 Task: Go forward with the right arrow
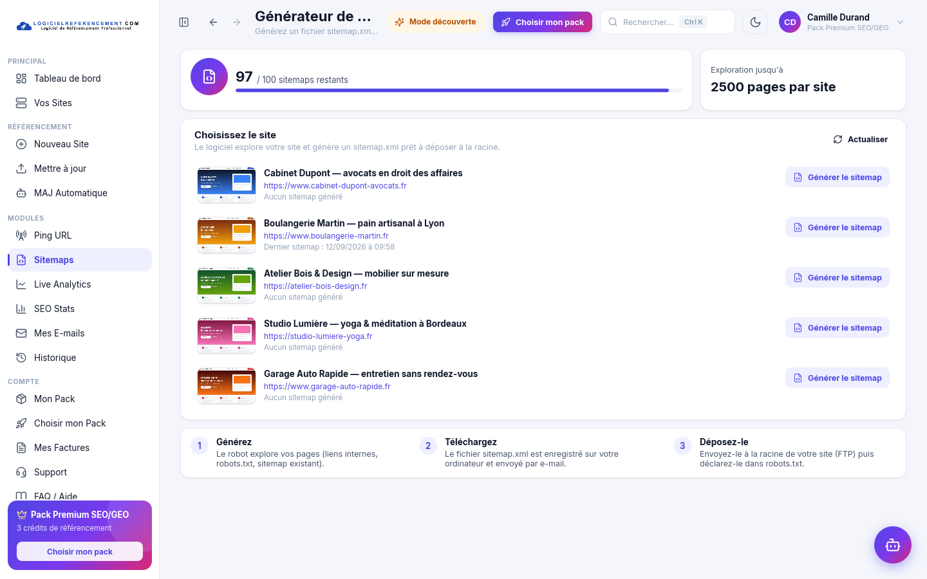236,22
